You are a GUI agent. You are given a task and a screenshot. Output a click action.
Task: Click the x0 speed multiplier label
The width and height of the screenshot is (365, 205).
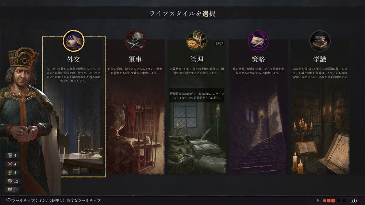354,201
